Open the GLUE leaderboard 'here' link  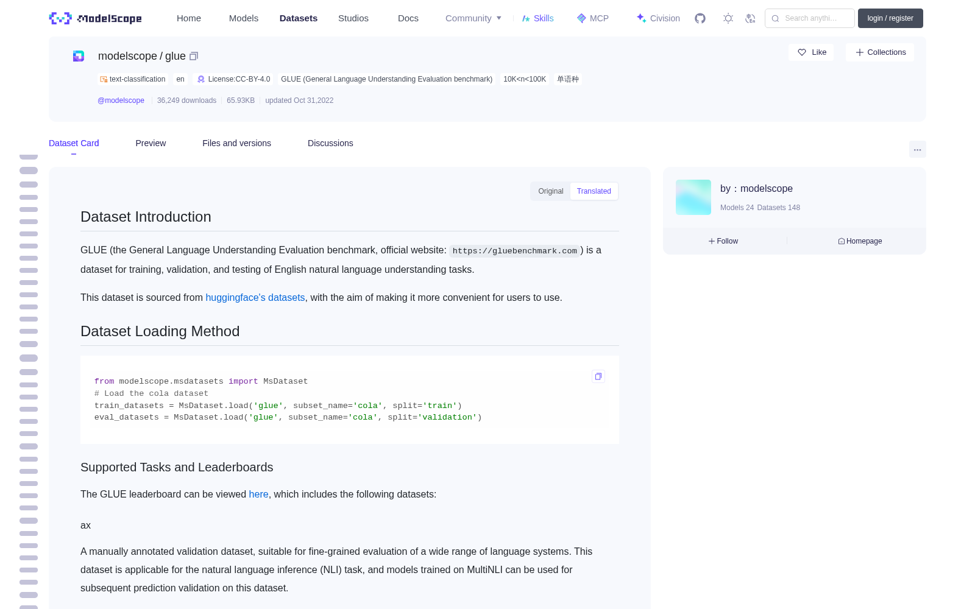coord(258,494)
